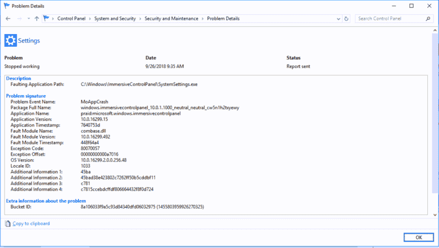Open recent locations dropdown arrow
Viewport: 439px width, 248px height.
coord(29,19)
